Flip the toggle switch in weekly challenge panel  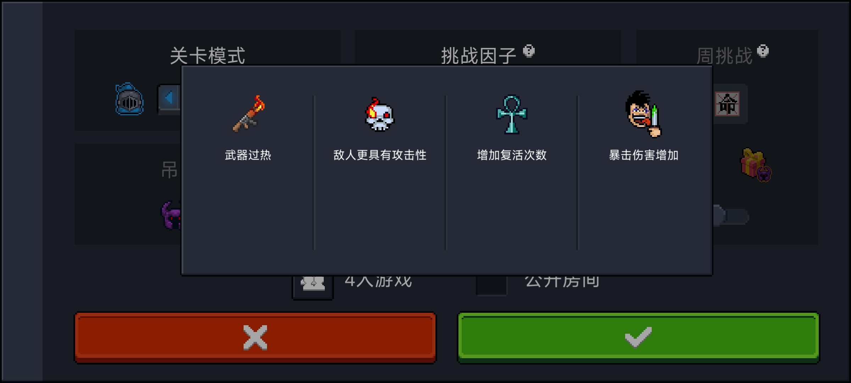coord(731,216)
